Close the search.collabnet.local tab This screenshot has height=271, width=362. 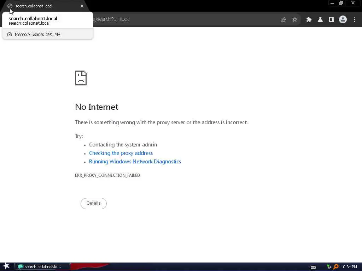tap(82, 6)
